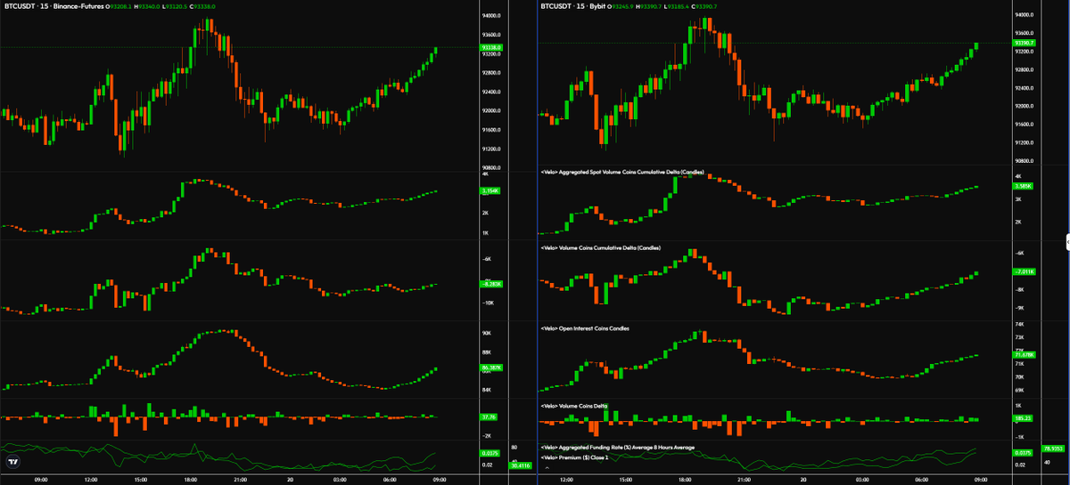Screen dimensions: 1070x485
Task: Click 74K on the Bybit open interest scale
Action: tap(1020, 325)
